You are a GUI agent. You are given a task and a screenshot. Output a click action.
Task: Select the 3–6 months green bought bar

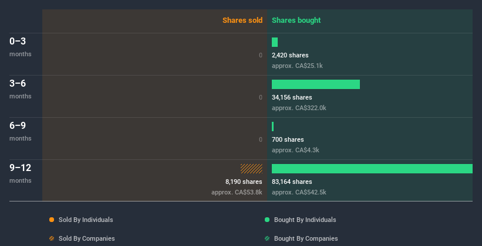point(316,84)
